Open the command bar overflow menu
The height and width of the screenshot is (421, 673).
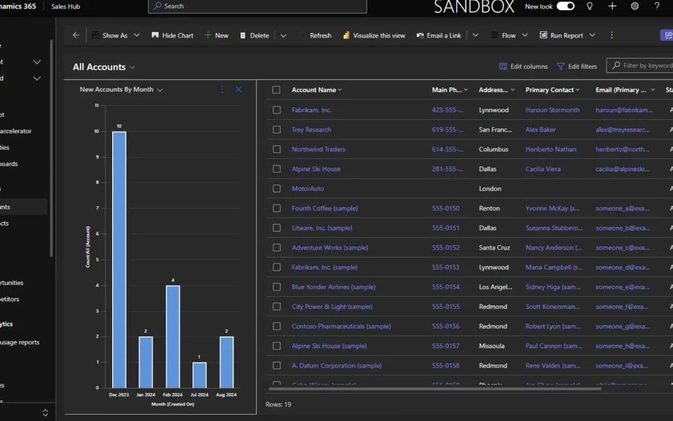coord(612,35)
